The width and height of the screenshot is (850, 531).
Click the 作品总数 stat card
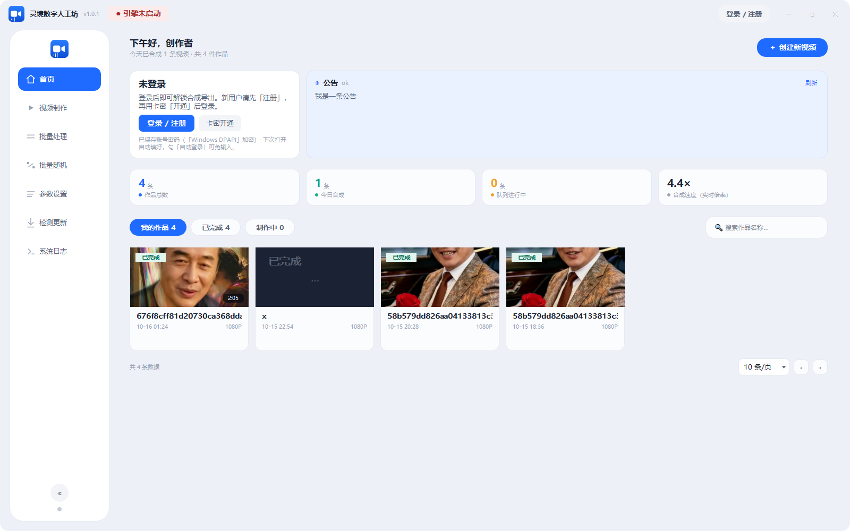tap(215, 187)
